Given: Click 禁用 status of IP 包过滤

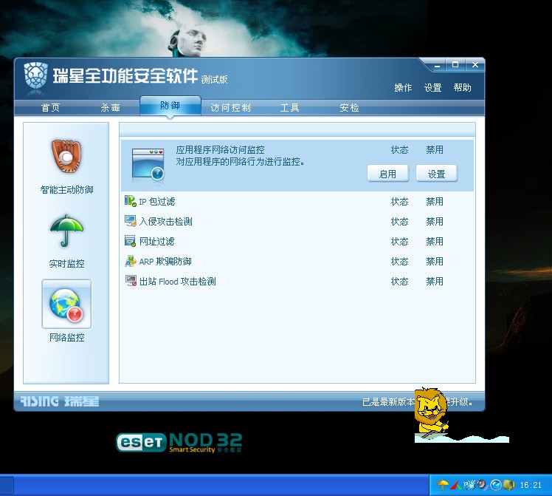Looking at the screenshot, I should coord(435,202).
